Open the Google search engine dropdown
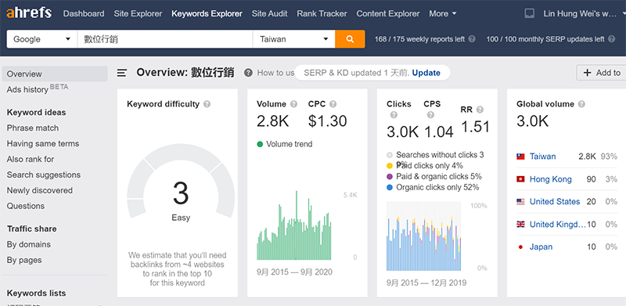Screen dimensions: 626x306 [x=42, y=39]
